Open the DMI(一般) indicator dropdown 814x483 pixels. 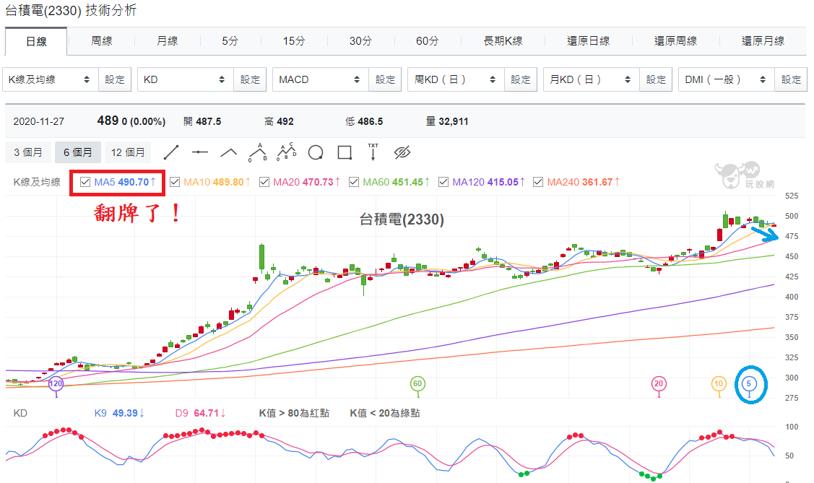tap(727, 79)
